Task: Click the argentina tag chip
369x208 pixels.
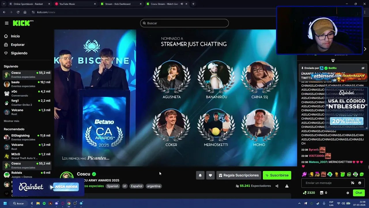Action: coord(154,186)
